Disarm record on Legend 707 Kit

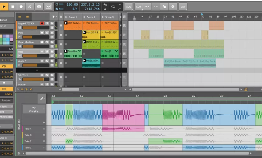click(42, 23)
